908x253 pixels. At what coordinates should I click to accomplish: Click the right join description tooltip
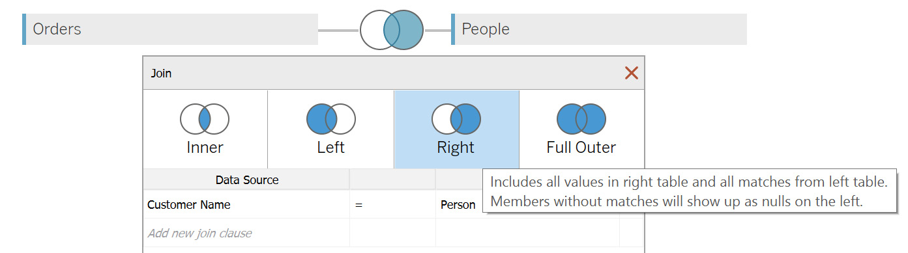689,192
